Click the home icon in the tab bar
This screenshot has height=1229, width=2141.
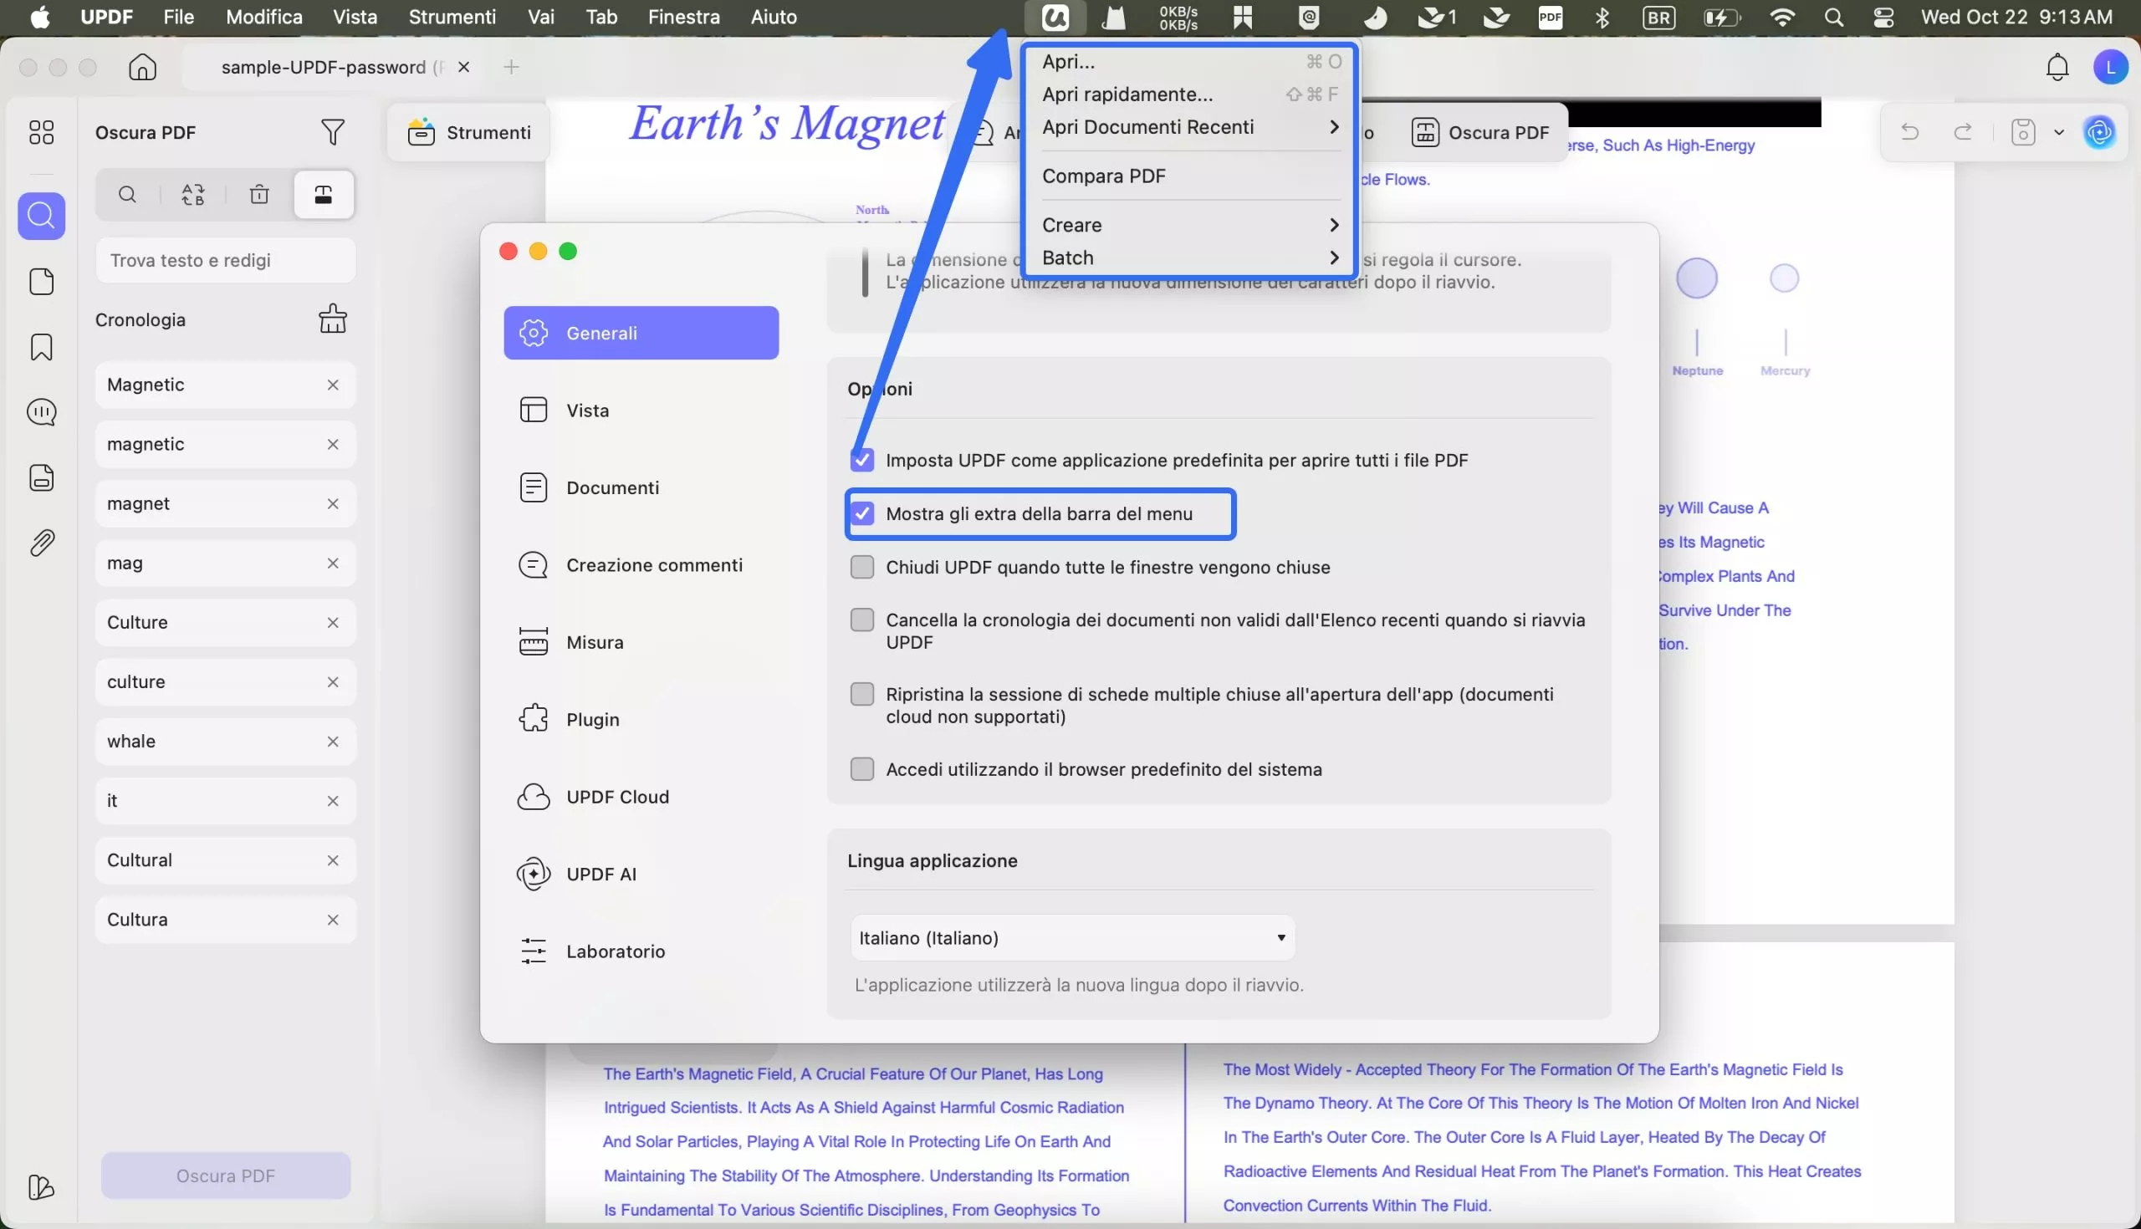pos(143,67)
